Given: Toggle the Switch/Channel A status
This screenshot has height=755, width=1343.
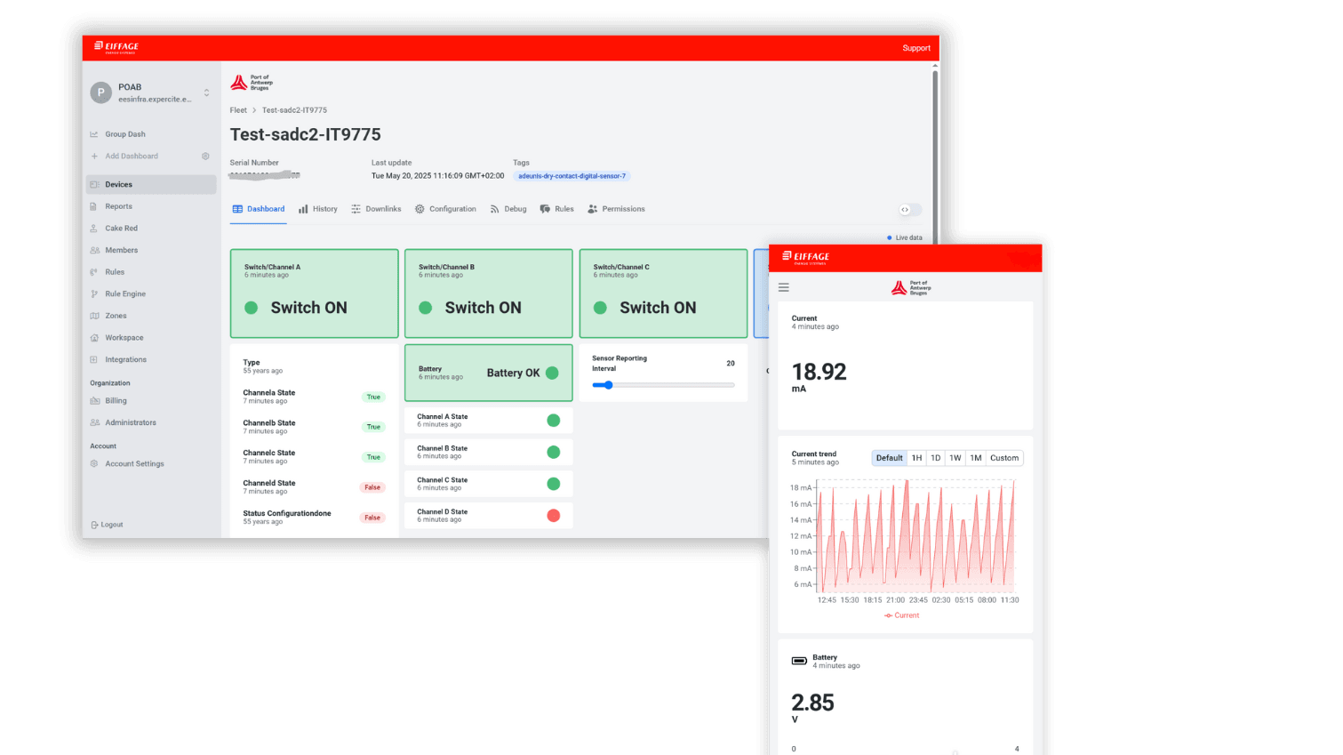Looking at the screenshot, I should [x=314, y=293].
